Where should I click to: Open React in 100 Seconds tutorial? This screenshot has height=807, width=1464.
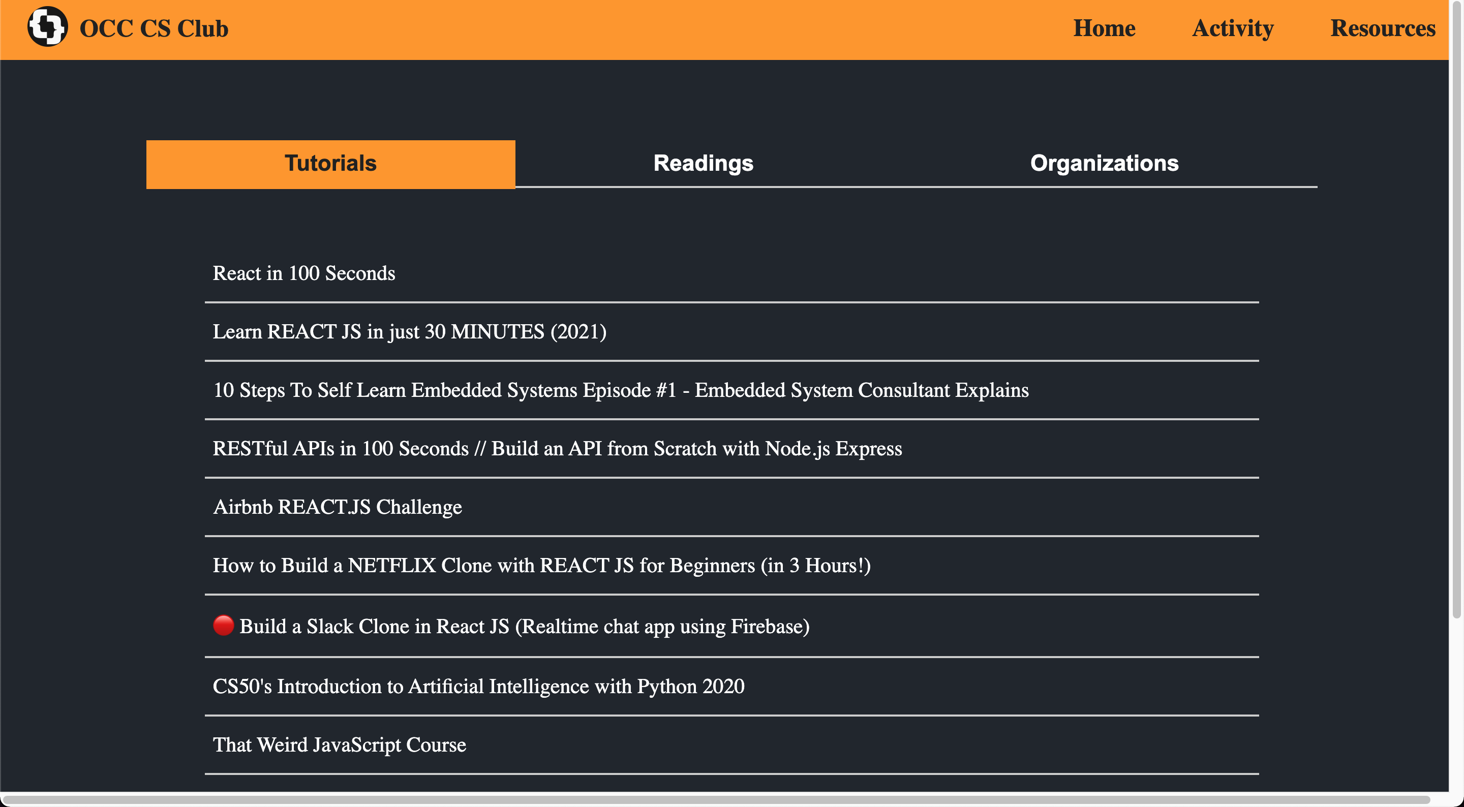(x=303, y=273)
